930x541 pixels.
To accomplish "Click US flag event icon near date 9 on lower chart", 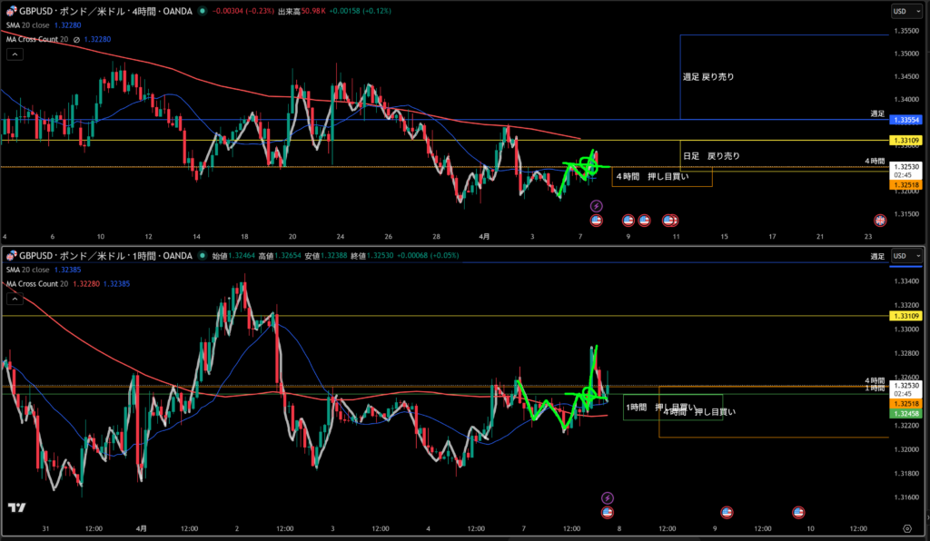I will 727,513.
